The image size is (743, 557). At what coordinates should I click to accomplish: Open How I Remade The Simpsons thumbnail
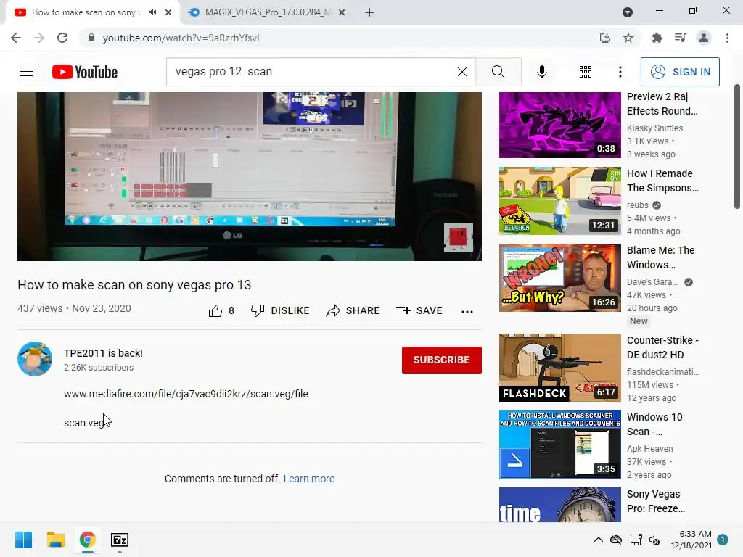559,201
